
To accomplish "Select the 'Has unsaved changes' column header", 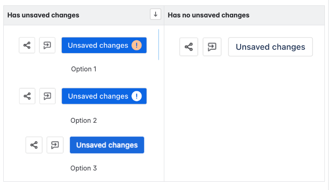I will [43, 15].
